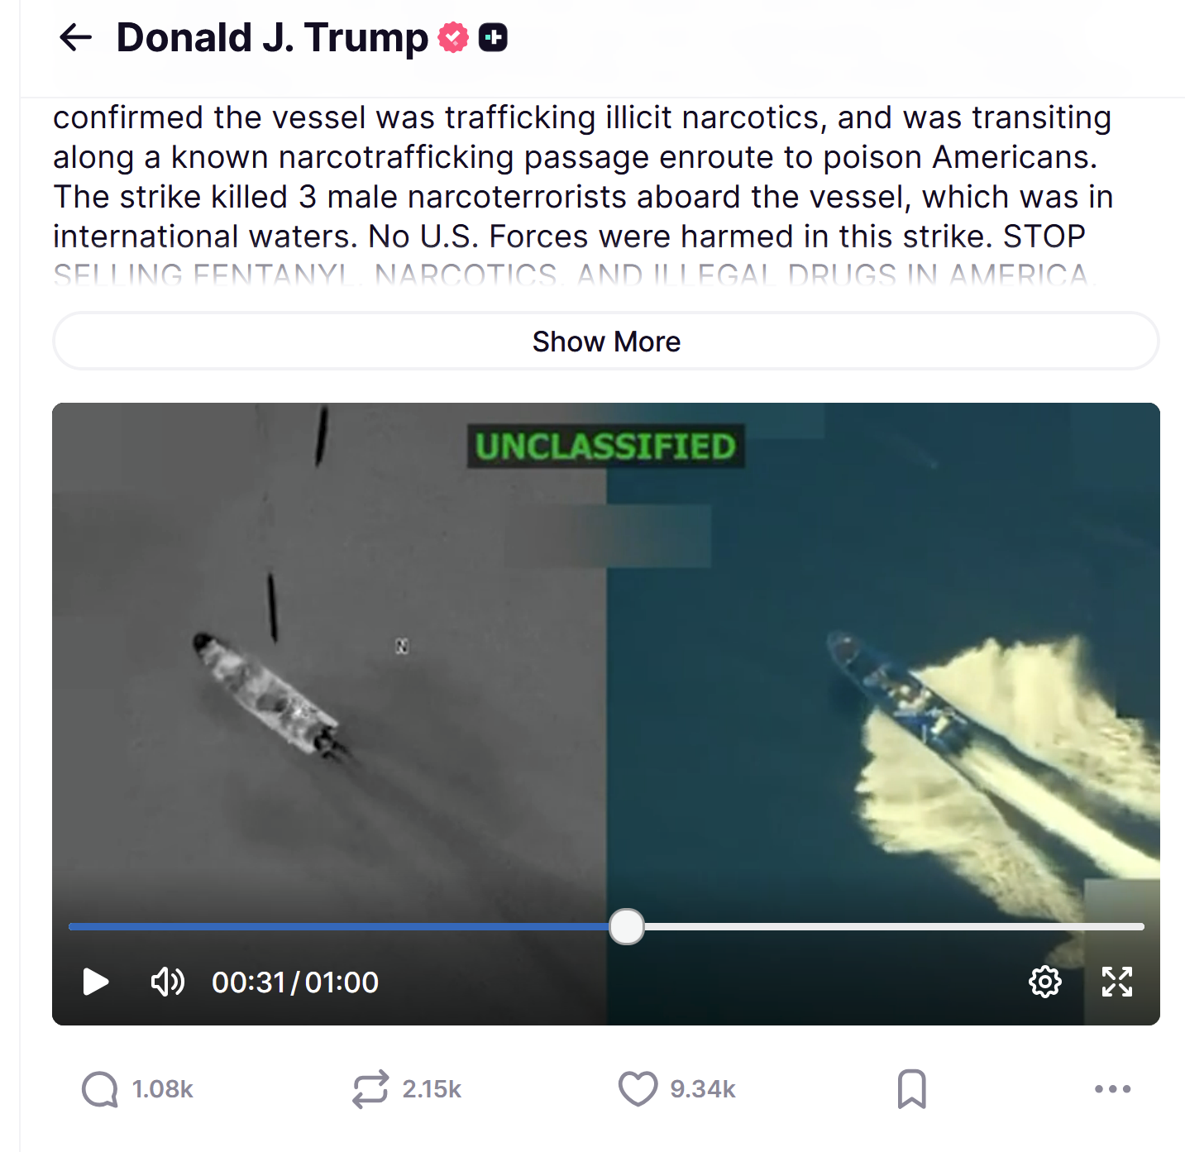Bookmark this post
Viewport: 1185px width, 1152px height.
tap(912, 1089)
